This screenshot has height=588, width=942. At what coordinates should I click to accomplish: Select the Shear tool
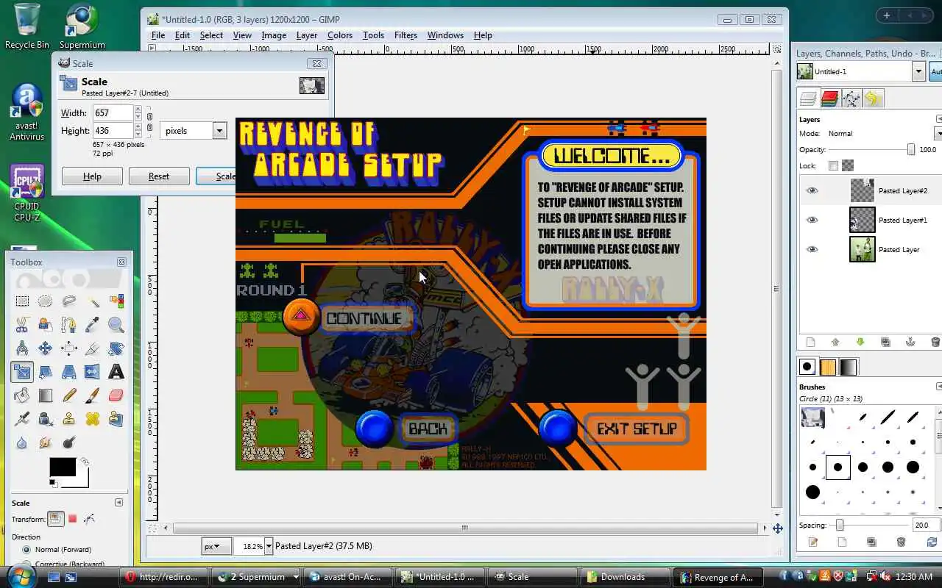tap(46, 372)
